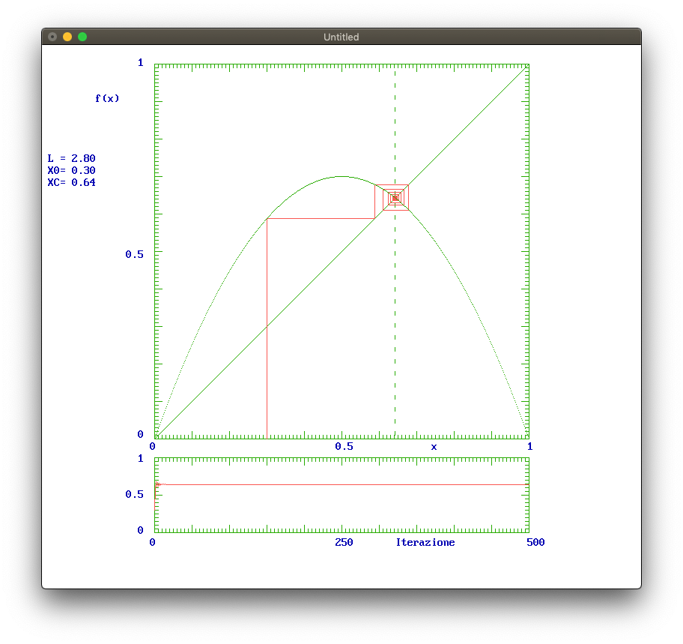Click the "Iterazione" axis label

click(425, 542)
